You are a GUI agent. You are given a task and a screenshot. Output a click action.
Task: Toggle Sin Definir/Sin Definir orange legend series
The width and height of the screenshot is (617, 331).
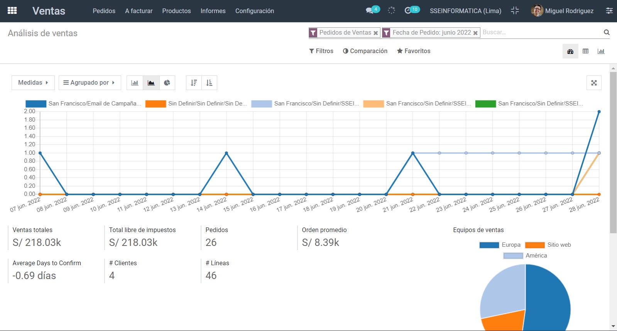click(x=196, y=104)
